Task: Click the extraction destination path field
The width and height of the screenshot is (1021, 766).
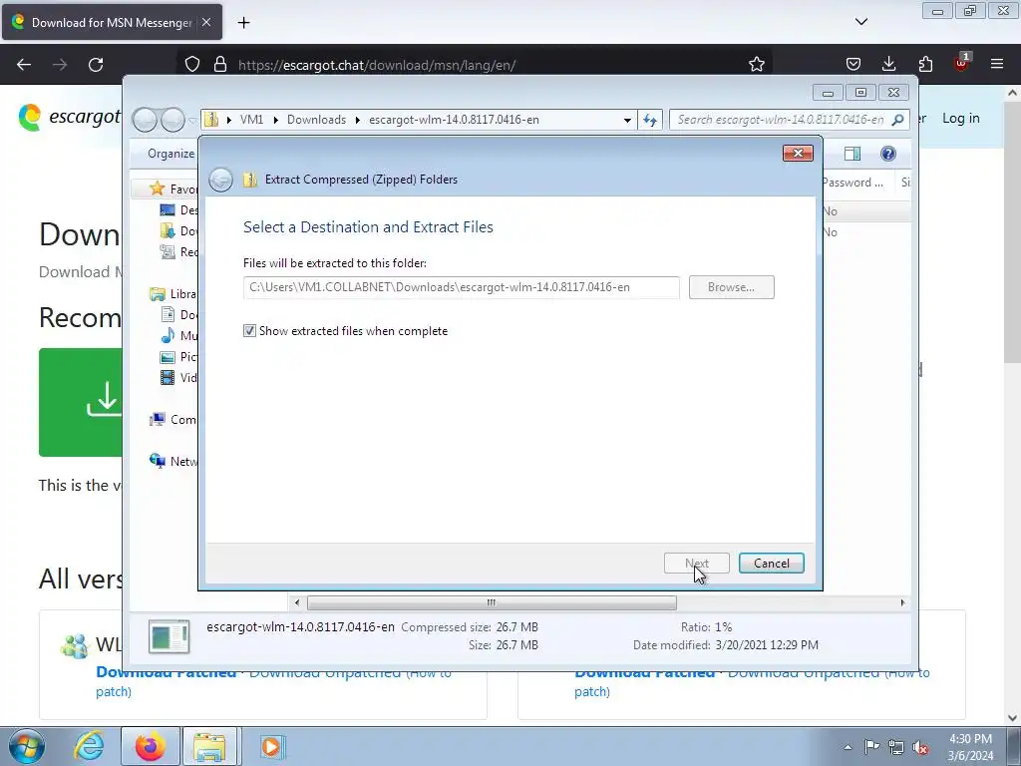Action: [461, 287]
